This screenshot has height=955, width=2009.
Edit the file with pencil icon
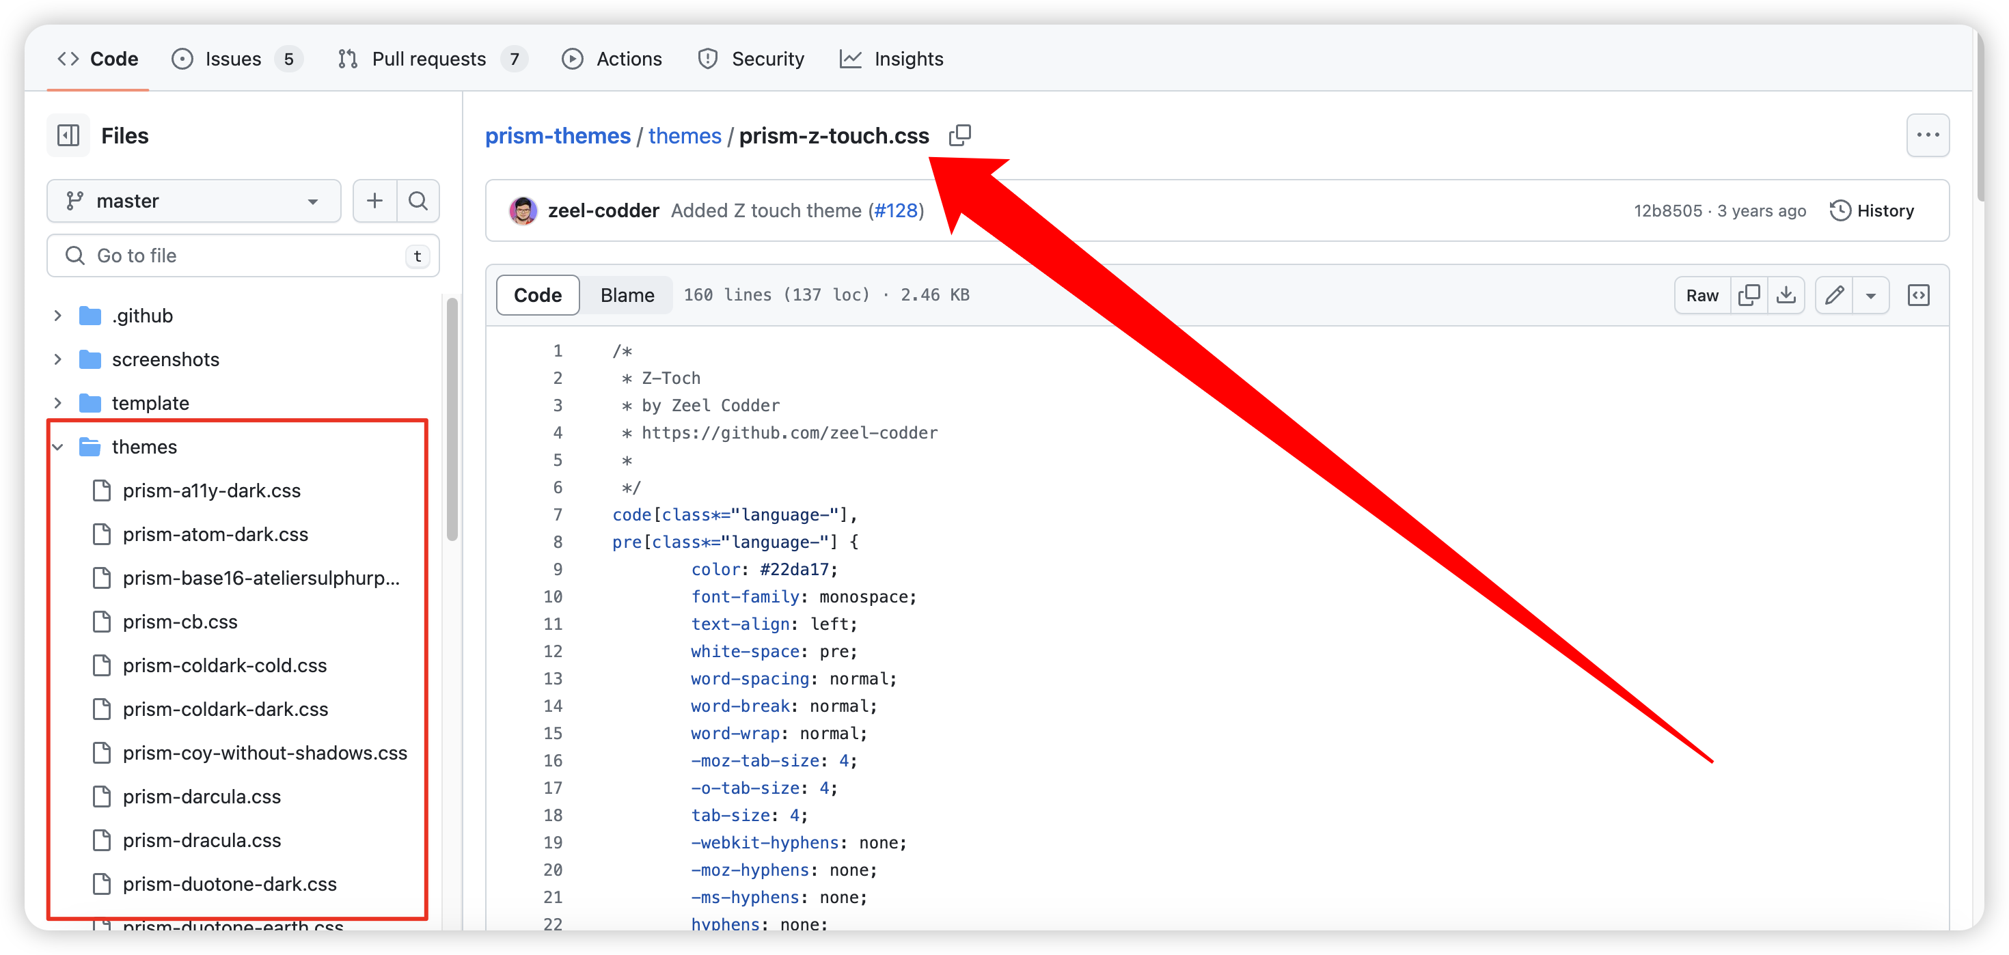tap(1834, 296)
